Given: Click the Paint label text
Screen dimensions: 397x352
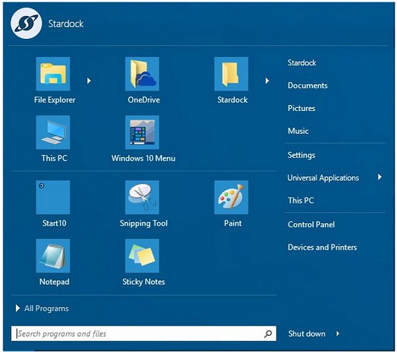Looking at the screenshot, I should point(233,223).
